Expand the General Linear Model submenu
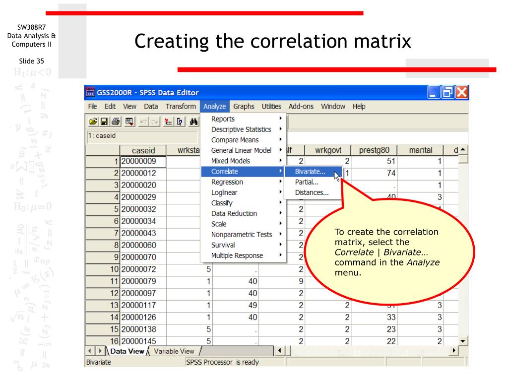508x381 pixels. click(243, 150)
